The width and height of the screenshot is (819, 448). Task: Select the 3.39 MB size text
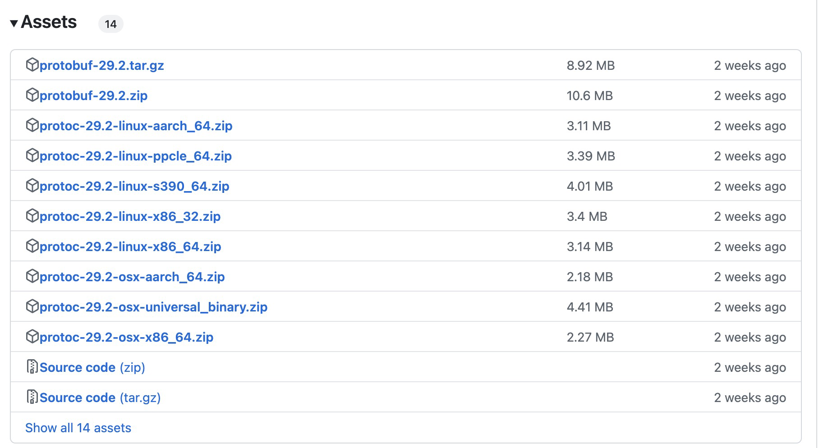pos(591,156)
